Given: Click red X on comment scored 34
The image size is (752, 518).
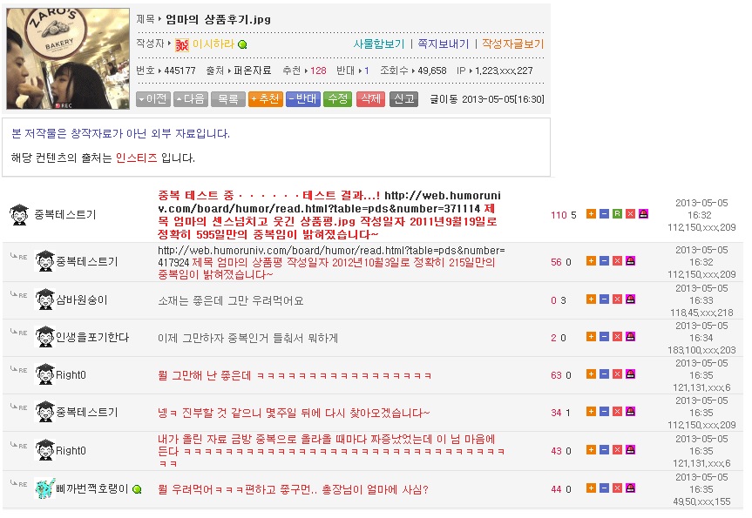Looking at the screenshot, I should pos(617,412).
